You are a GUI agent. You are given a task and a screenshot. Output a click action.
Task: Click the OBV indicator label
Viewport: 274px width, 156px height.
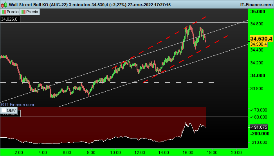pyautogui.click(x=9, y=110)
